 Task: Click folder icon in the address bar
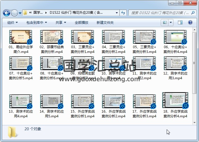coord(25,13)
